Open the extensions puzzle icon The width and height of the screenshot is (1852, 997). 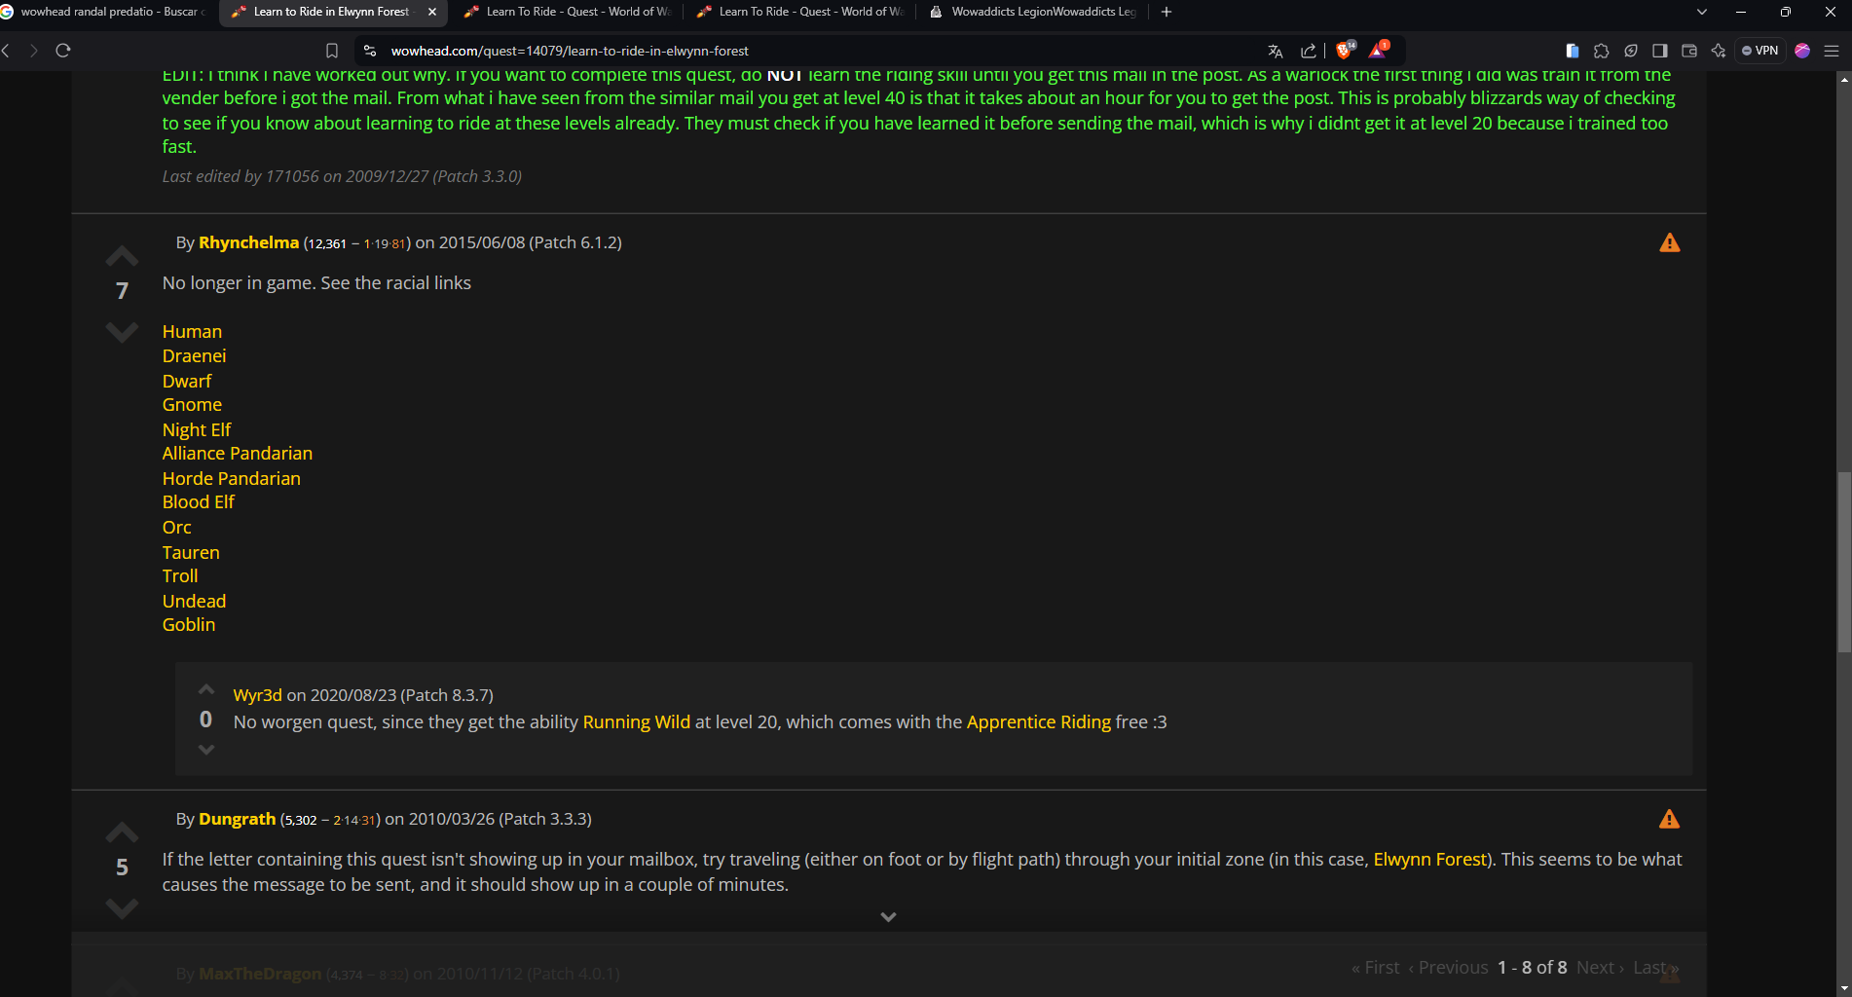click(1601, 51)
